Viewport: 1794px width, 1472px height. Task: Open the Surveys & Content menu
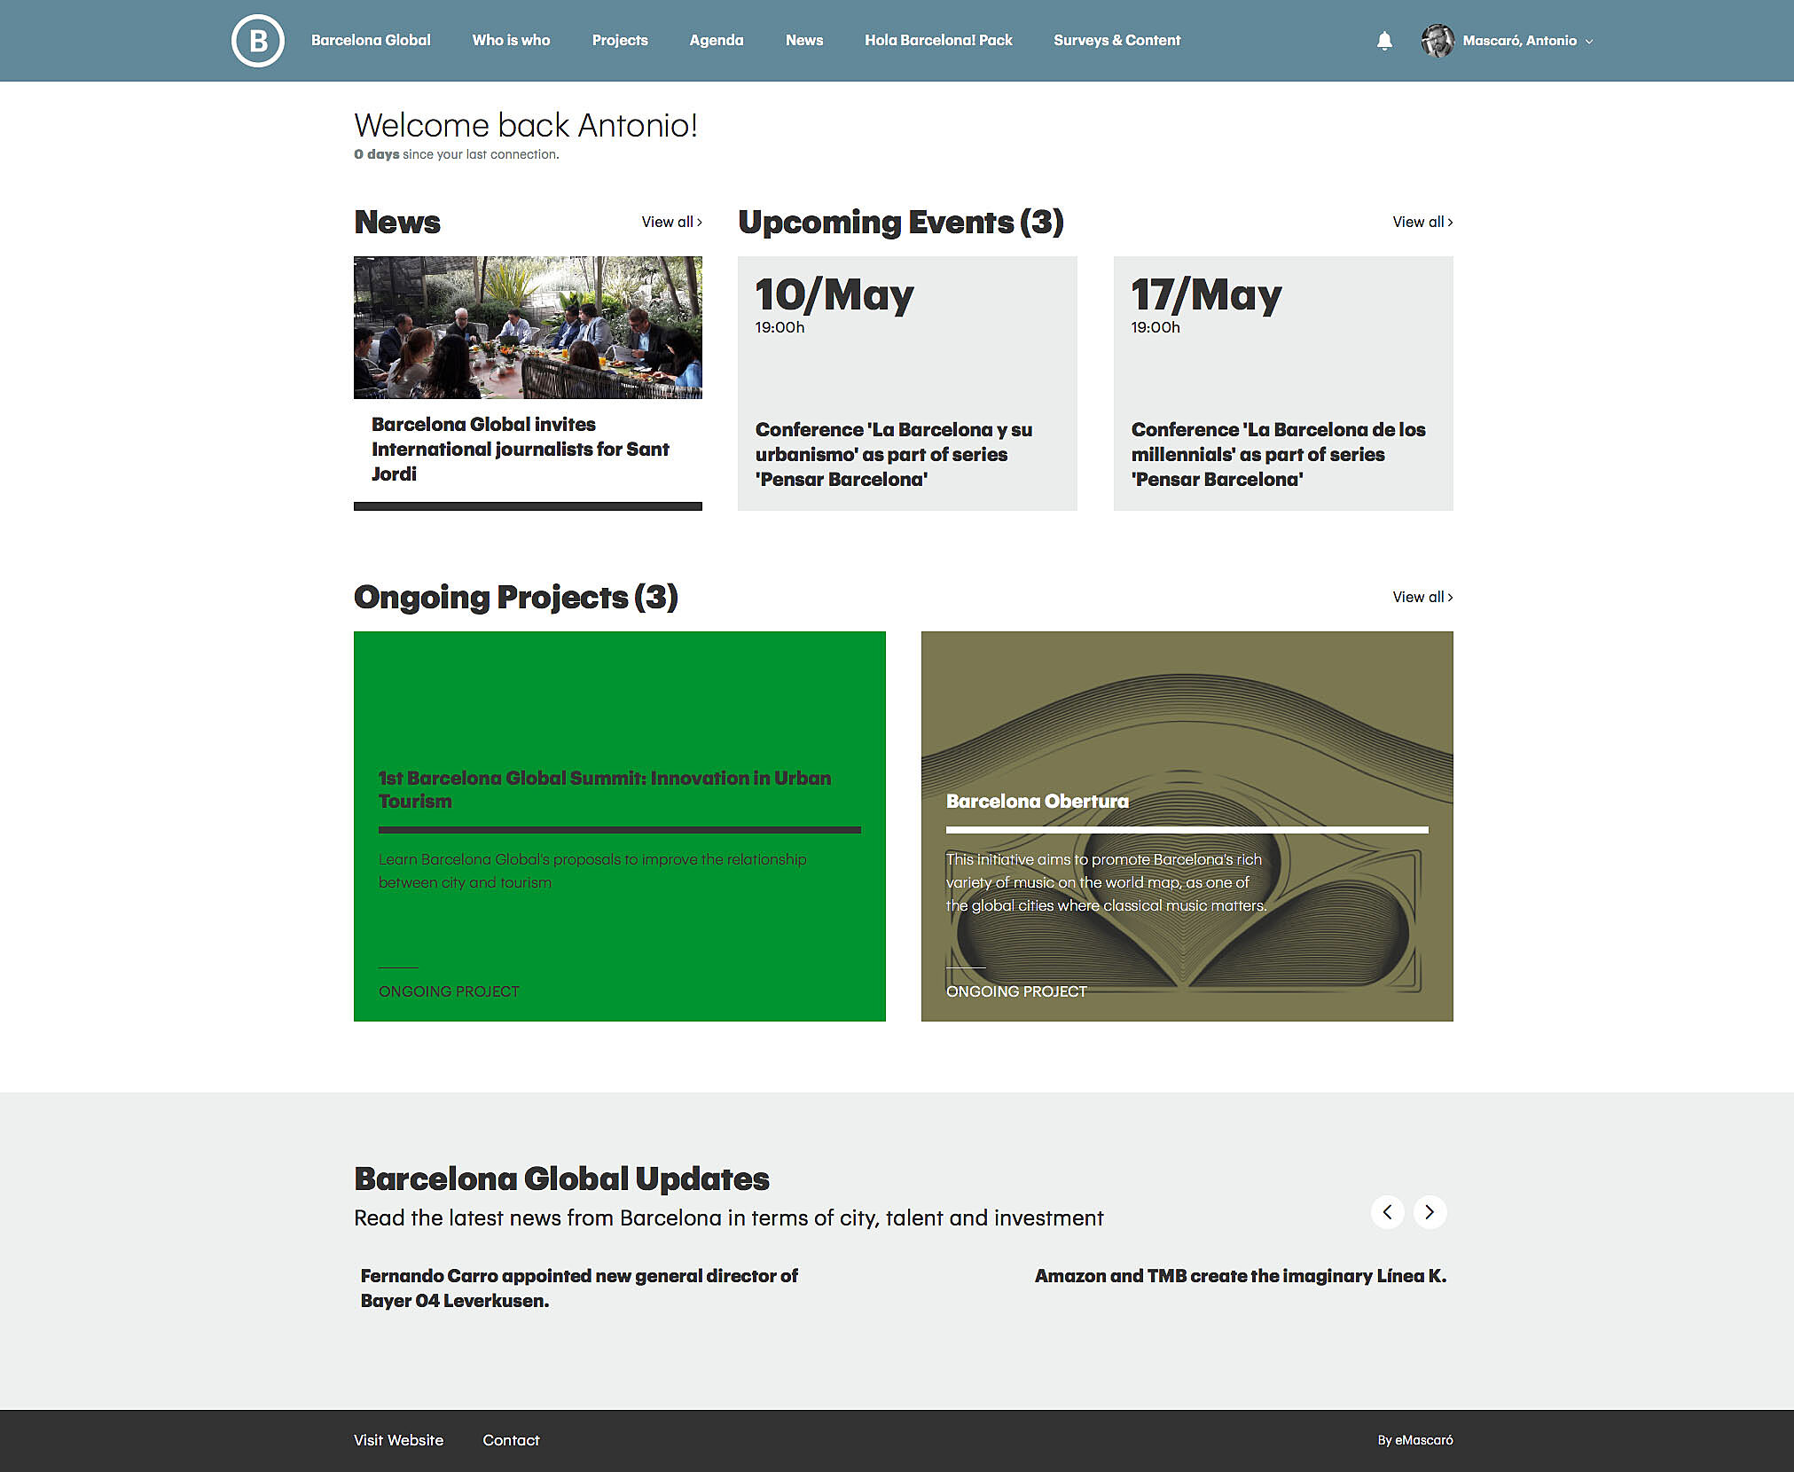pos(1116,41)
